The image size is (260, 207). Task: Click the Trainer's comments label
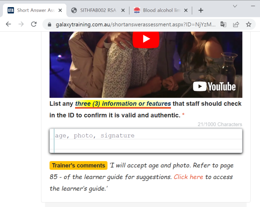[78, 165]
